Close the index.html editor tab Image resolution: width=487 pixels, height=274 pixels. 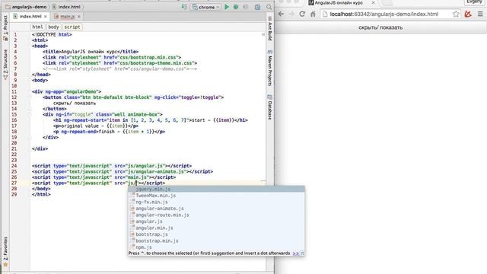pos(46,17)
